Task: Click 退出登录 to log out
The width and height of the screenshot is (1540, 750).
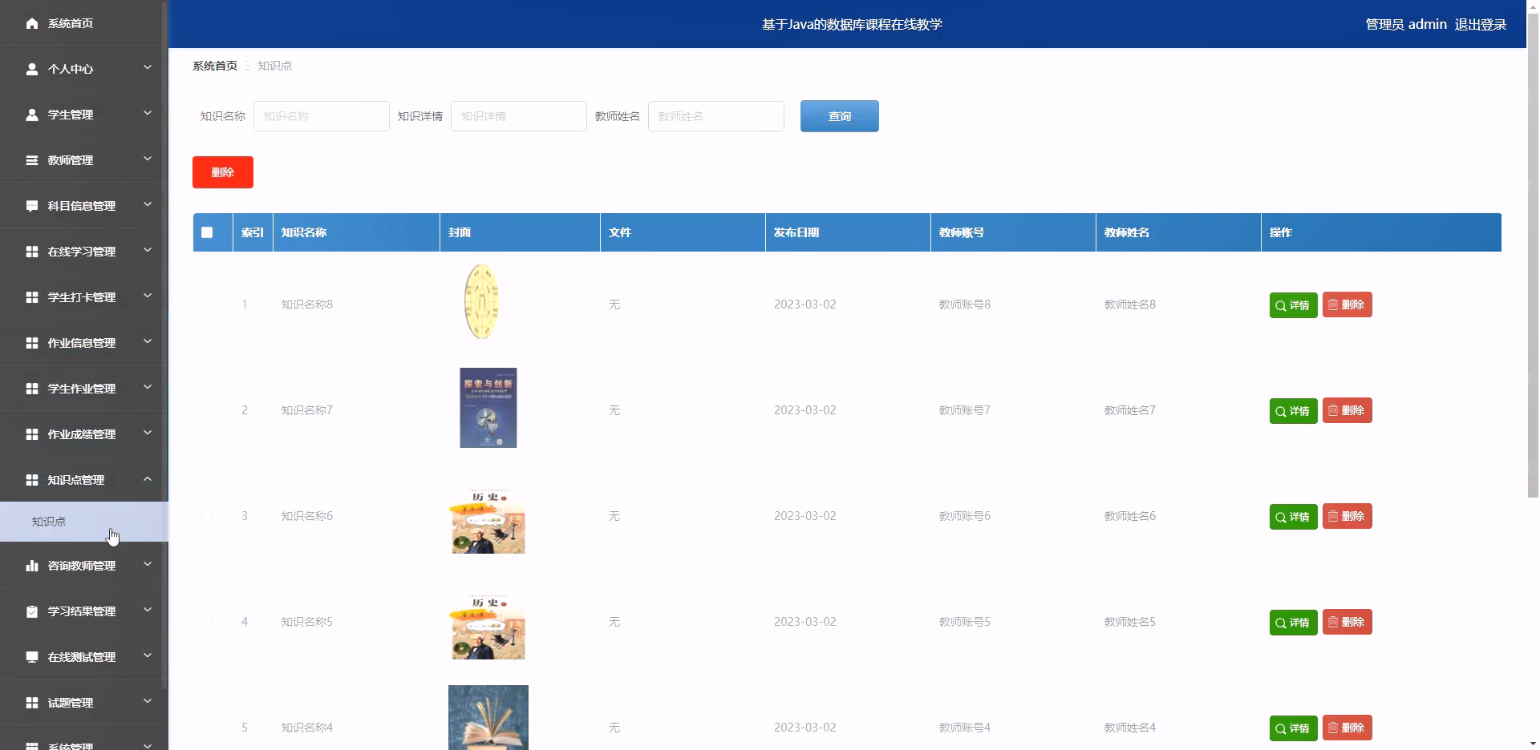Action: tap(1481, 23)
